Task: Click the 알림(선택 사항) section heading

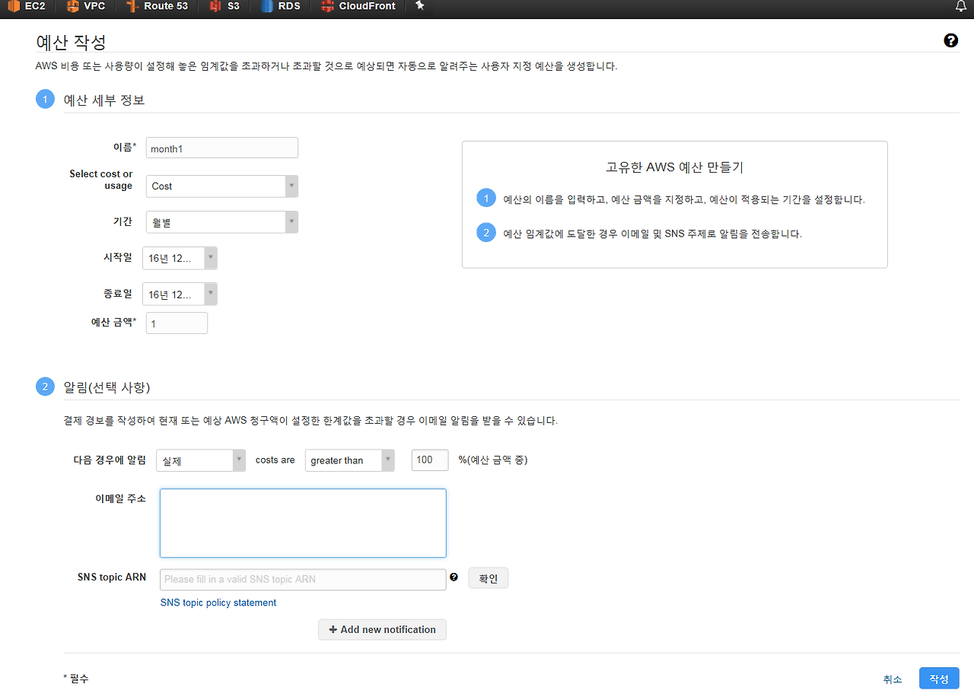Action: point(107,387)
